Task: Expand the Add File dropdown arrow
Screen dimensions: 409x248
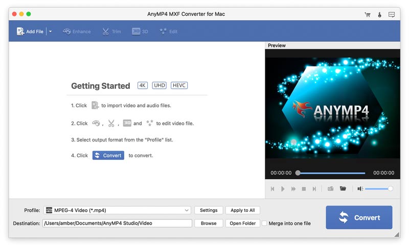Action: tap(50, 32)
